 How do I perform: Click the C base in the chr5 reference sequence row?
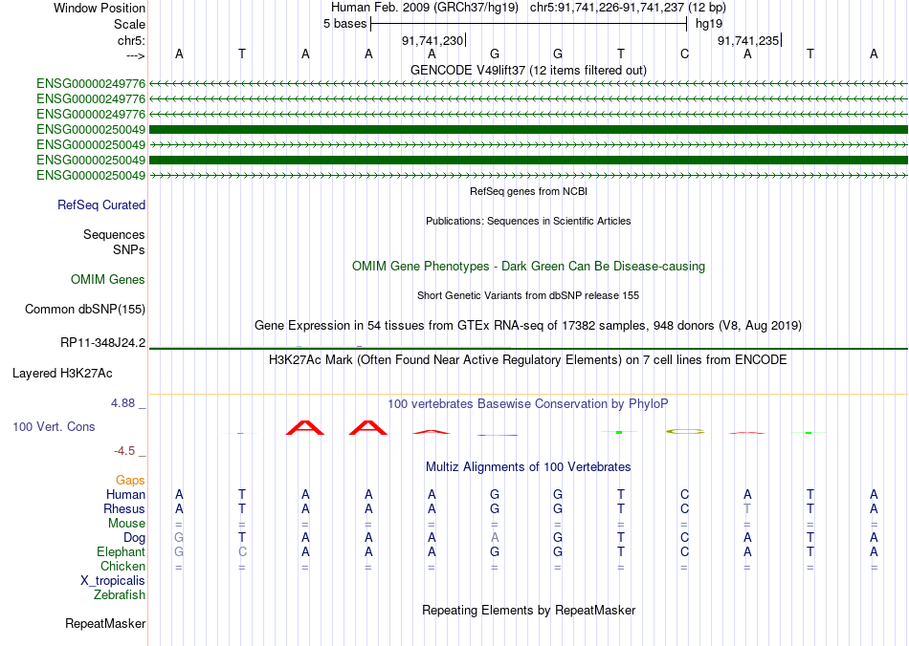[684, 54]
